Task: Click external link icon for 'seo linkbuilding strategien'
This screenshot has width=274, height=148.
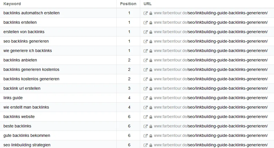Action: [x=145, y=145]
